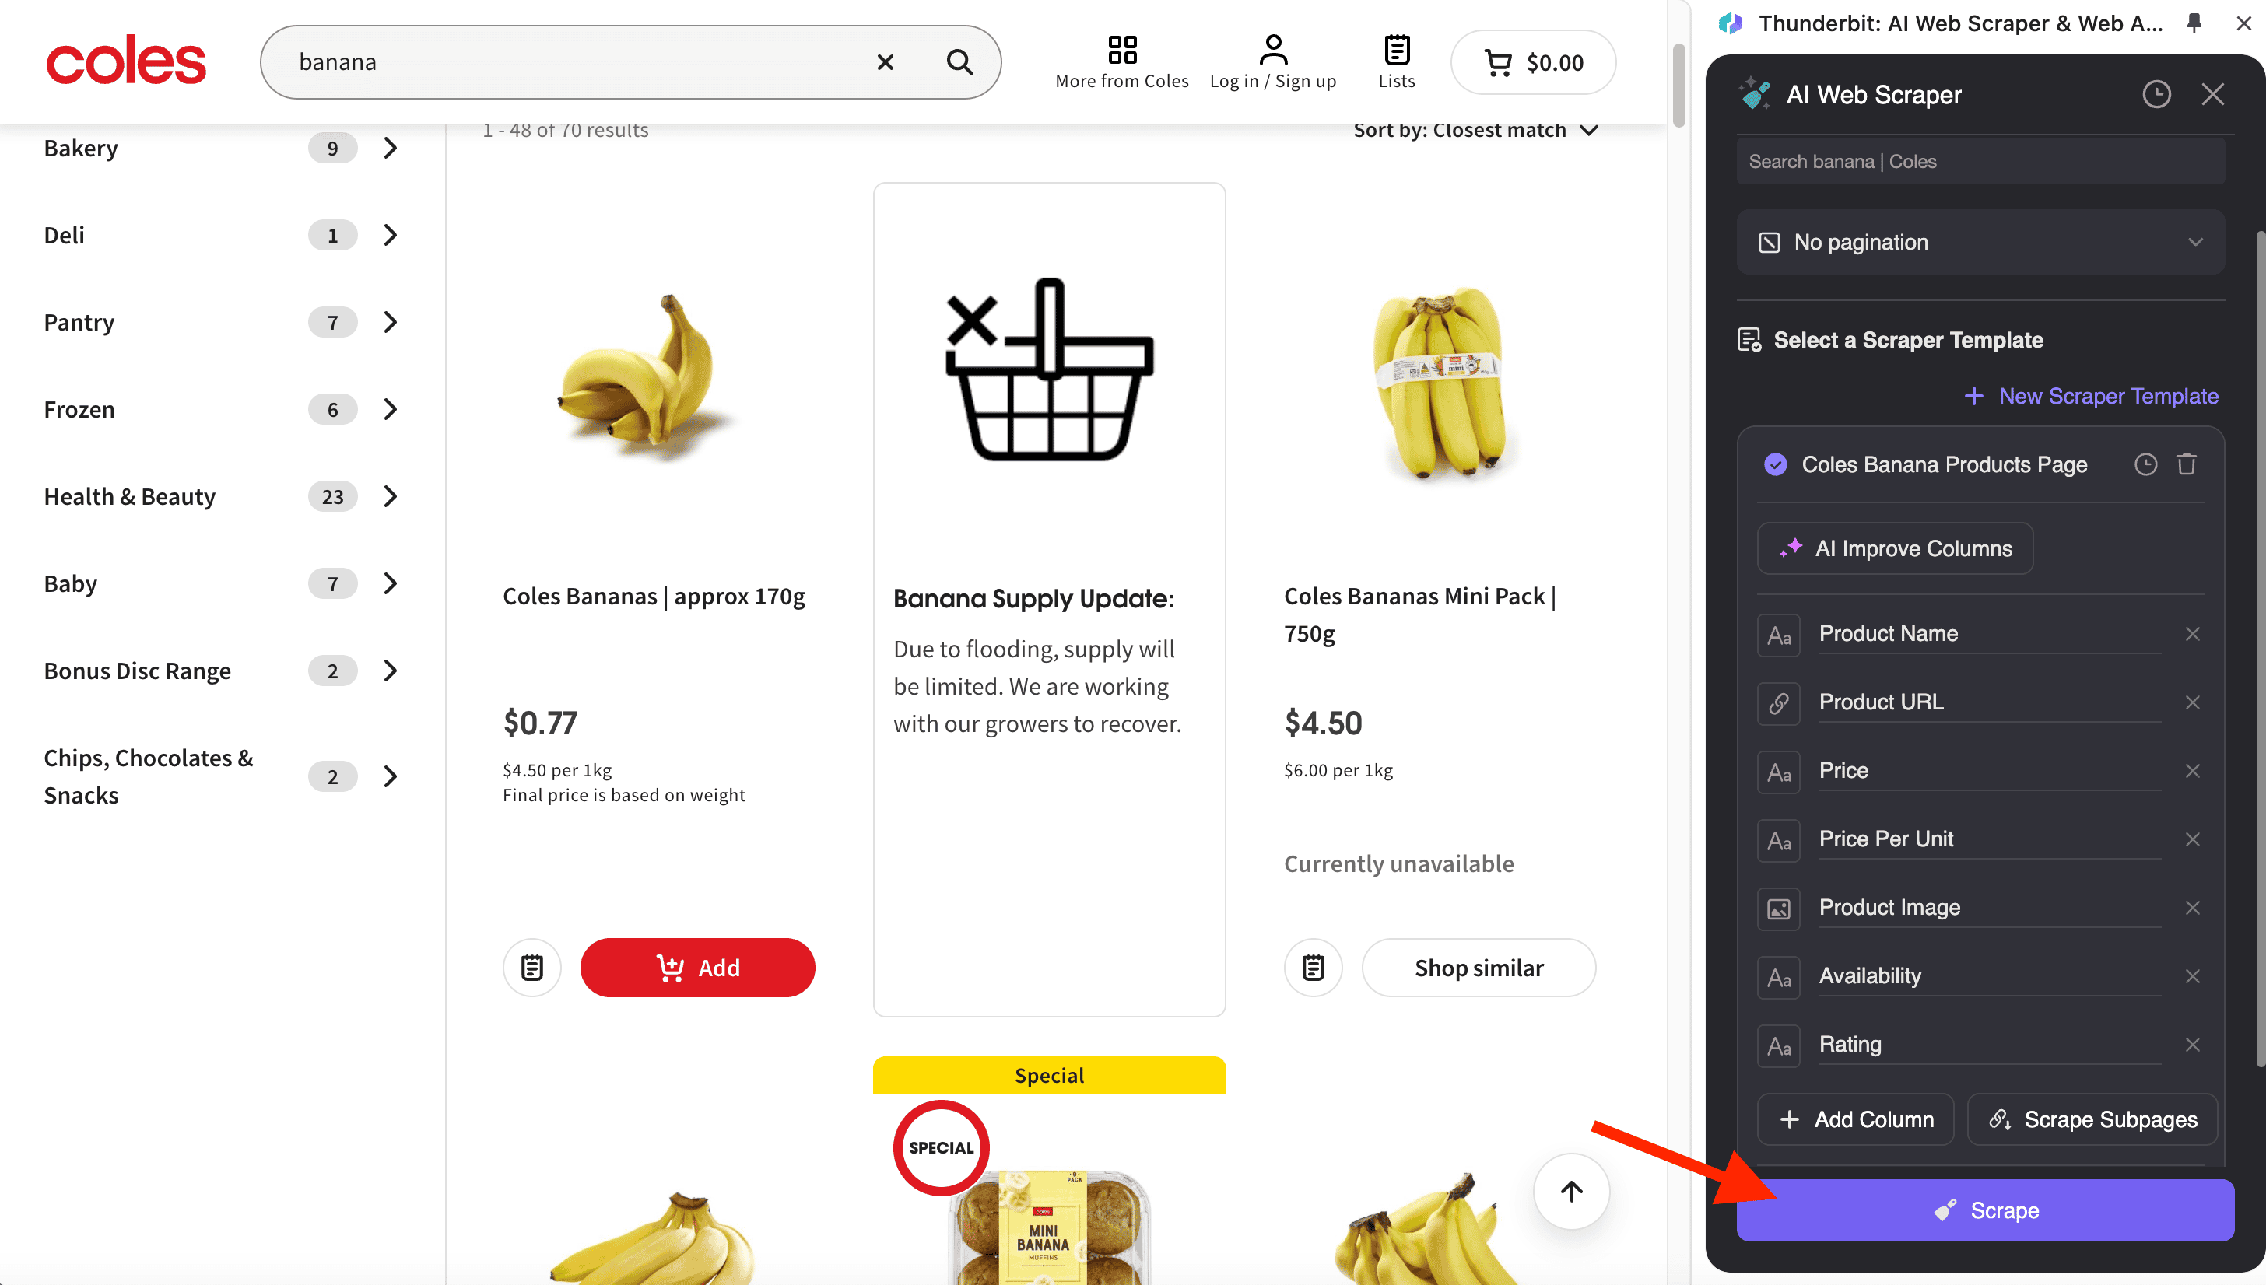Click the purple Scrape button
Screen dimensions: 2266x1285
[x=1984, y=1210]
